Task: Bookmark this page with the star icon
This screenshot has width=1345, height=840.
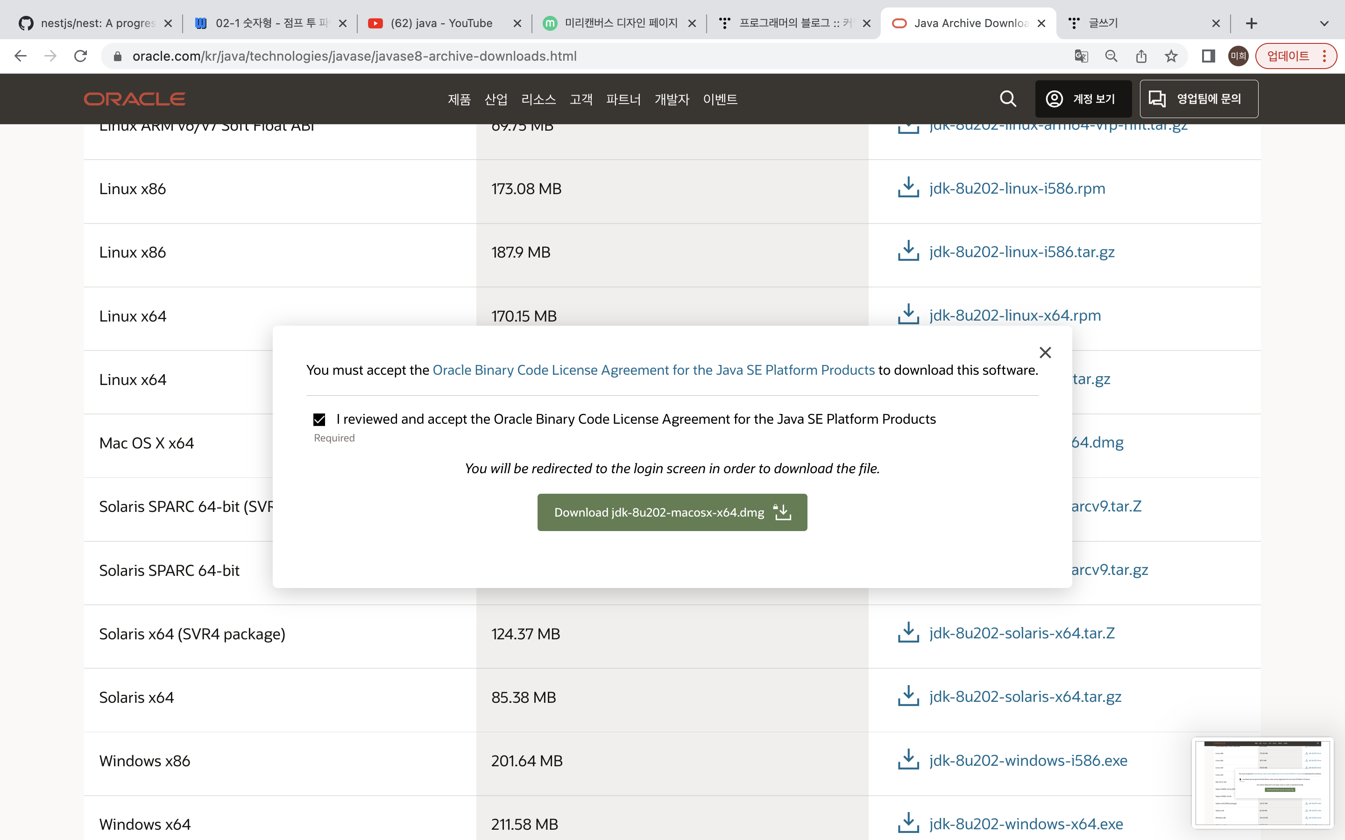Action: coord(1171,56)
